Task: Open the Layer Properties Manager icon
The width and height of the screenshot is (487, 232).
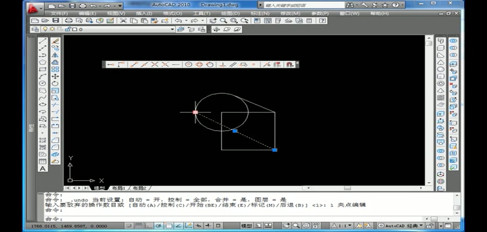Action: pyautogui.click(x=35, y=29)
